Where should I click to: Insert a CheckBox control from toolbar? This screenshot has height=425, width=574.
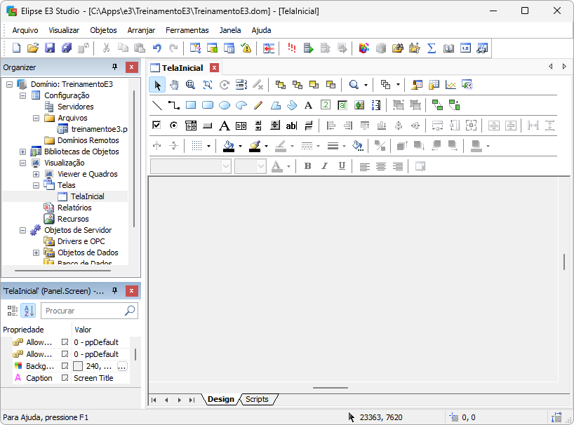coord(157,126)
